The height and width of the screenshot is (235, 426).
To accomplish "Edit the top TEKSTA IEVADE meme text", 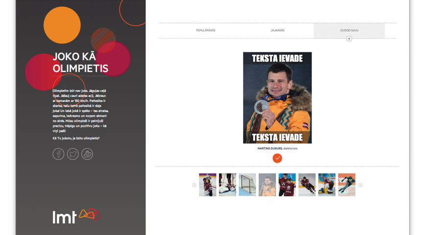I will [277, 58].
